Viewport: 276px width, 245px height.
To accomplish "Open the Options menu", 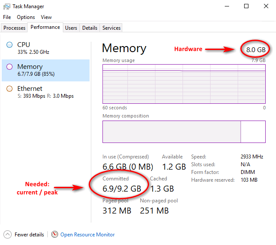I will (x=26, y=17).
